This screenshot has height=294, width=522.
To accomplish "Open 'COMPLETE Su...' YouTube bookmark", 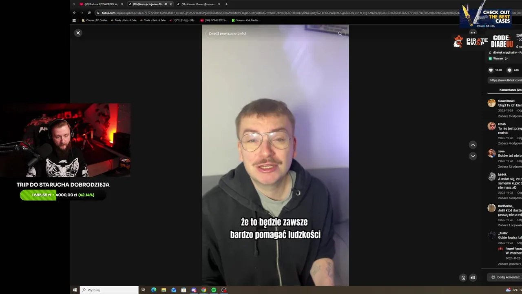I will tap(214, 20).
